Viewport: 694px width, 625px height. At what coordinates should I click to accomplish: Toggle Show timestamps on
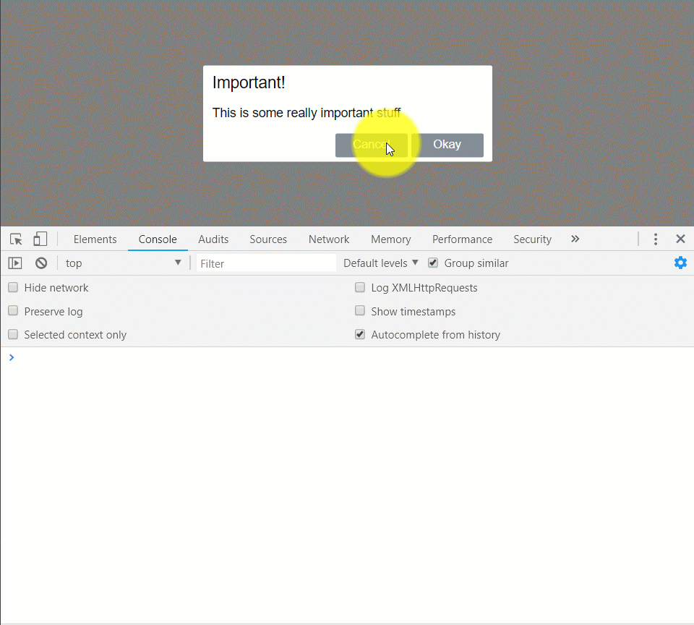(360, 311)
